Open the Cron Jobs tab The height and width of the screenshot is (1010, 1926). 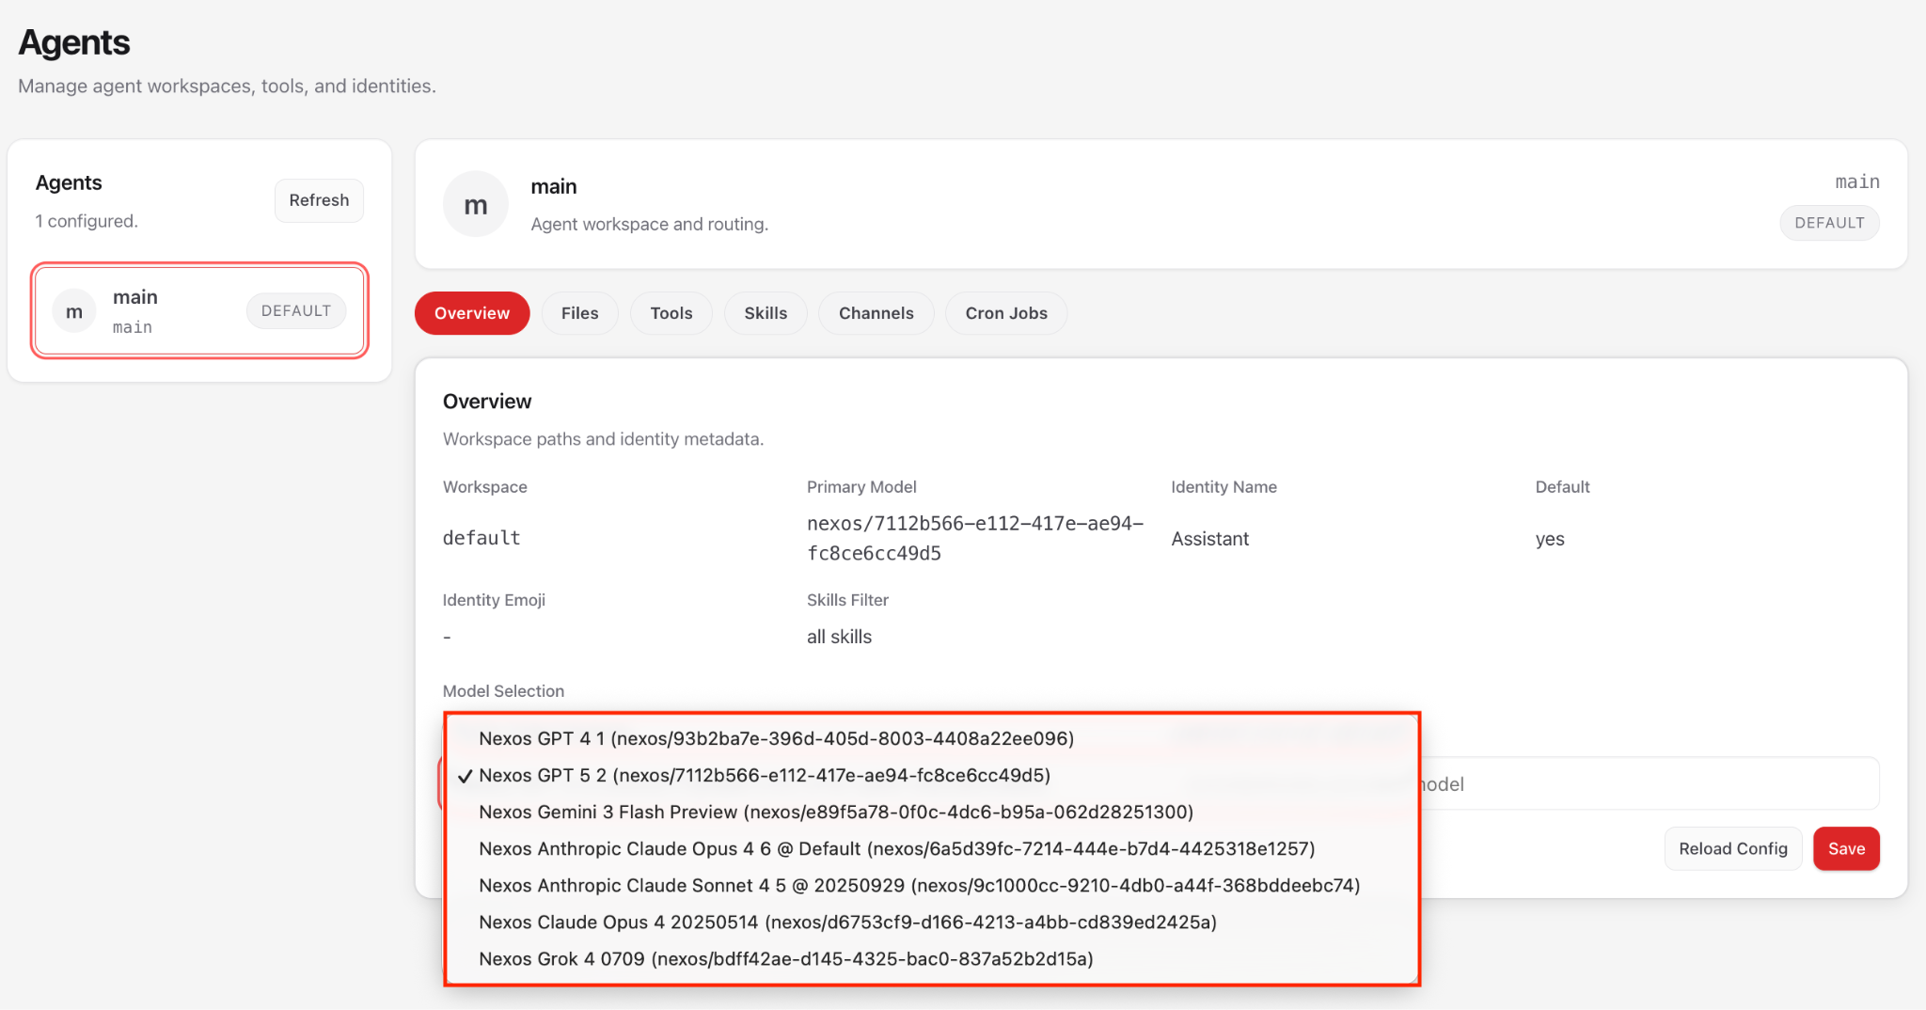(1005, 313)
